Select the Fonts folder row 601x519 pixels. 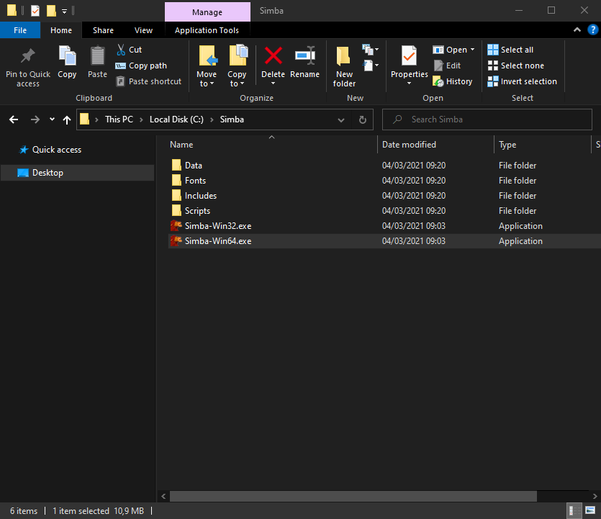(384, 181)
